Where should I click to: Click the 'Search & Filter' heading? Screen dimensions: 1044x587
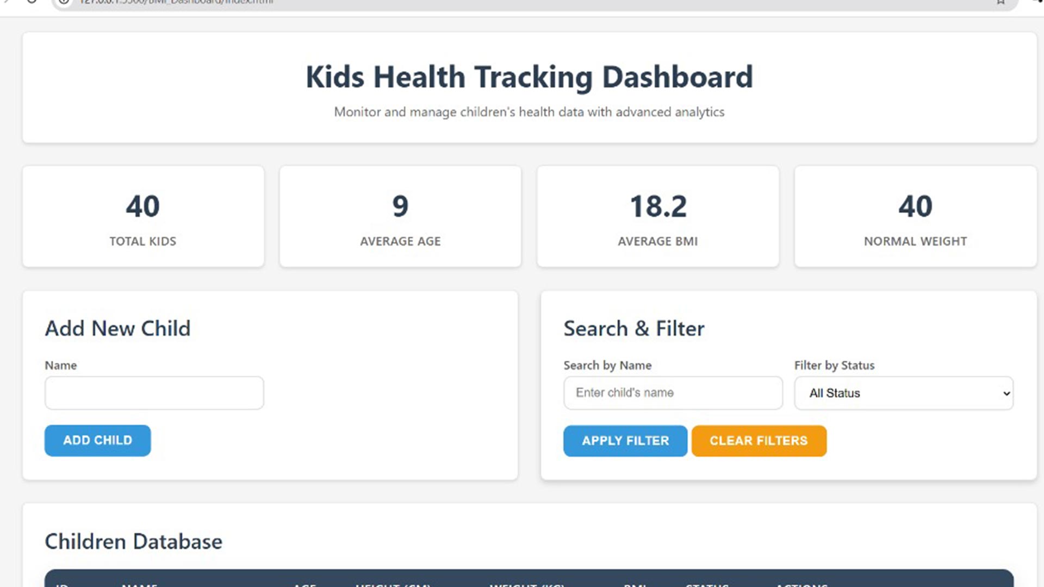point(634,328)
